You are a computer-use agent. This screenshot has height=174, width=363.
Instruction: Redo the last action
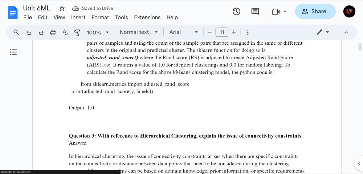41,32
